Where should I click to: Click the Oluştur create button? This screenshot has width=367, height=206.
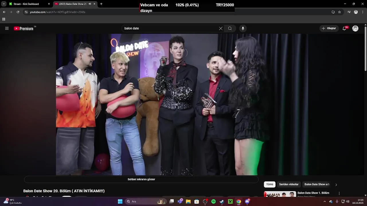[329, 28]
